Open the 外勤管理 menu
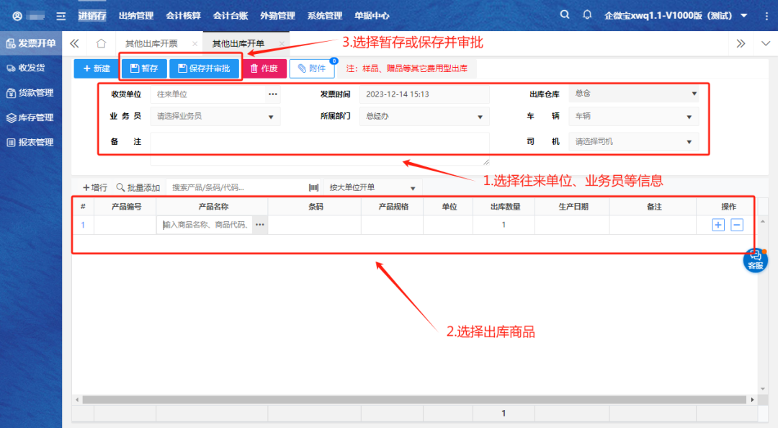778x428 pixels. 277,16
